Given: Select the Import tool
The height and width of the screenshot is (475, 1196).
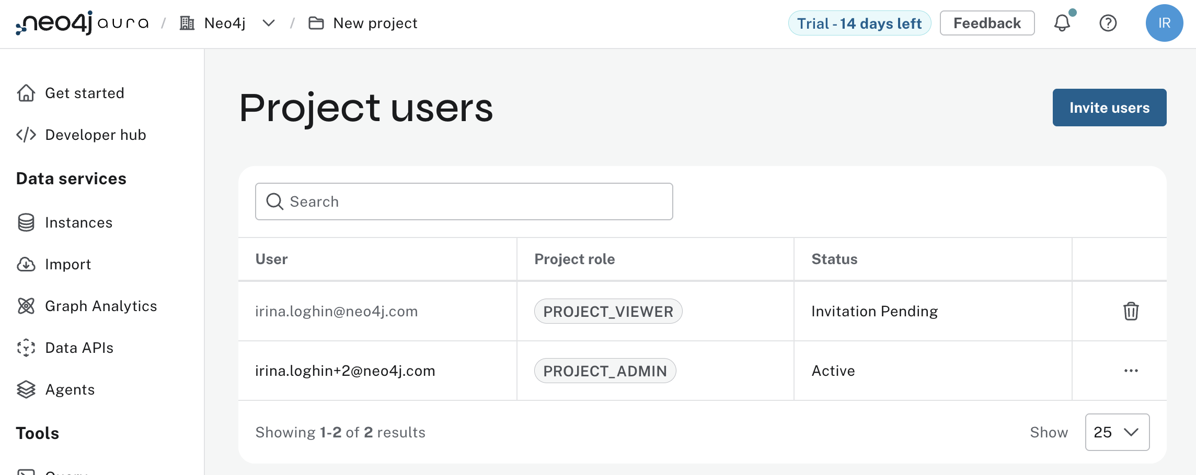Looking at the screenshot, I should click(x=68, y=264).
